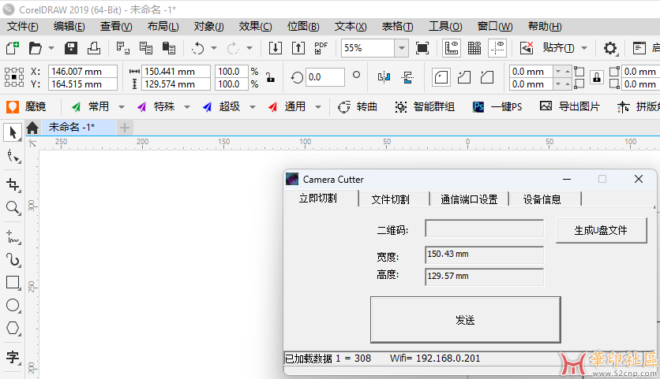Expand the undo history dropdown
The height and width of the screenshot is (379, 660).
pos(214,48)
